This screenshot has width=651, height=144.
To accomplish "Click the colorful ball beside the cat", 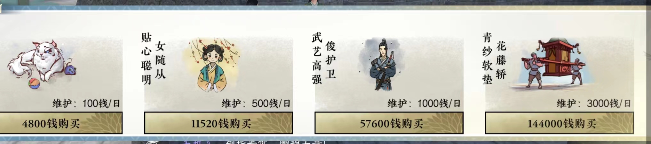I will point(34,84).
